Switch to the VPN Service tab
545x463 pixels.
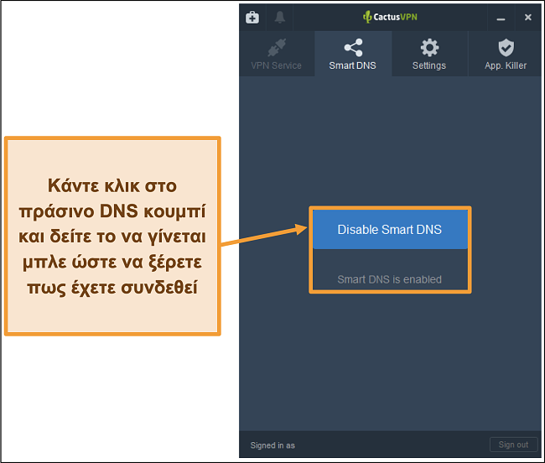[x=277, y=54]
